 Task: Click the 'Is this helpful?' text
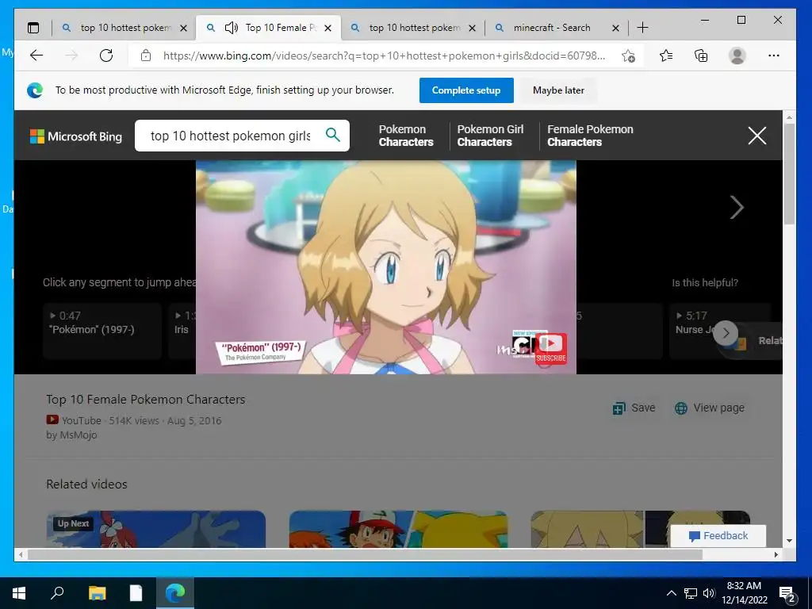705,283
